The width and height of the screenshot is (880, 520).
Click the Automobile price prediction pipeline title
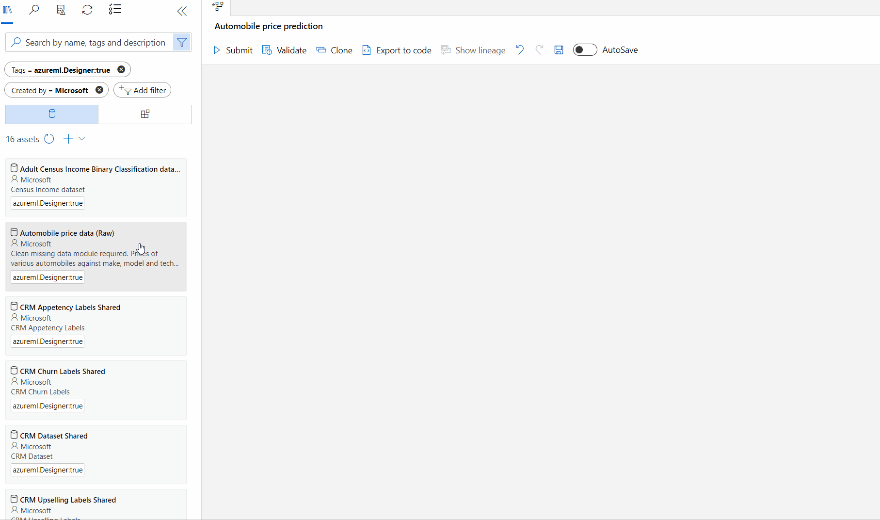[269, 26]
